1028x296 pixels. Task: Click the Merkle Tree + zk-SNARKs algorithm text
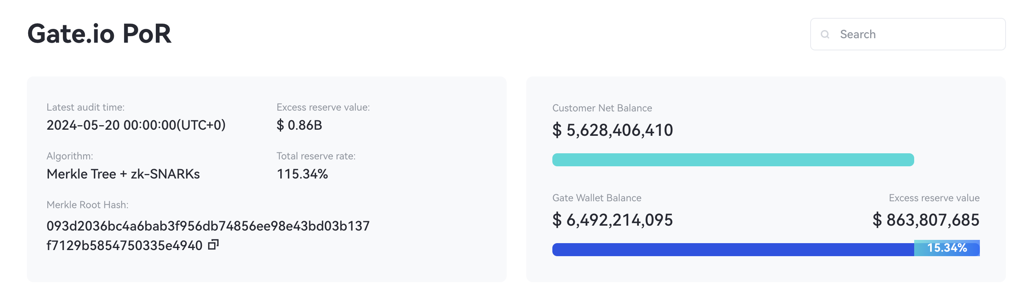click(123, 174)
